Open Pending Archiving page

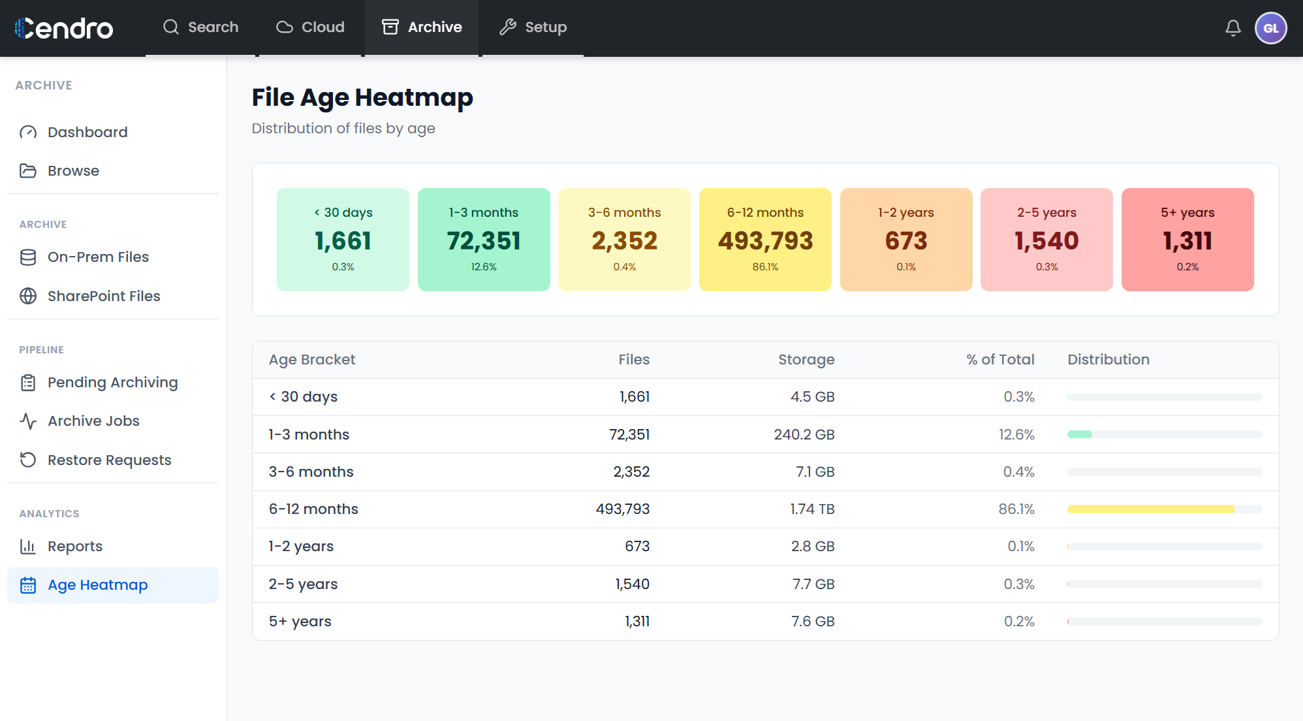[113, 383]
